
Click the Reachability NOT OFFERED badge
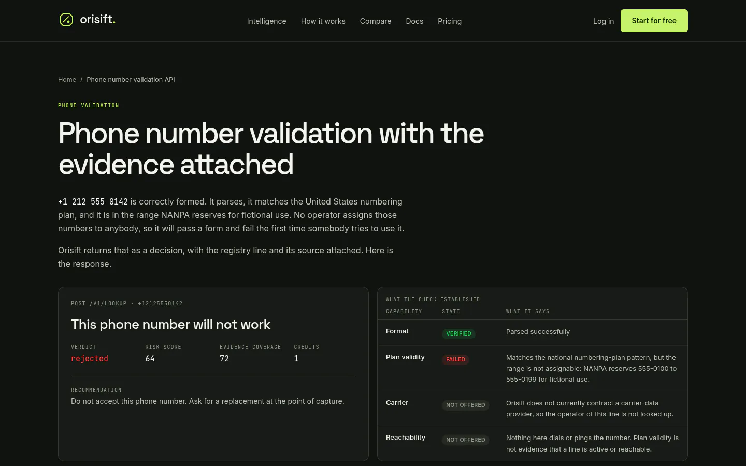[x=465, y=440]
